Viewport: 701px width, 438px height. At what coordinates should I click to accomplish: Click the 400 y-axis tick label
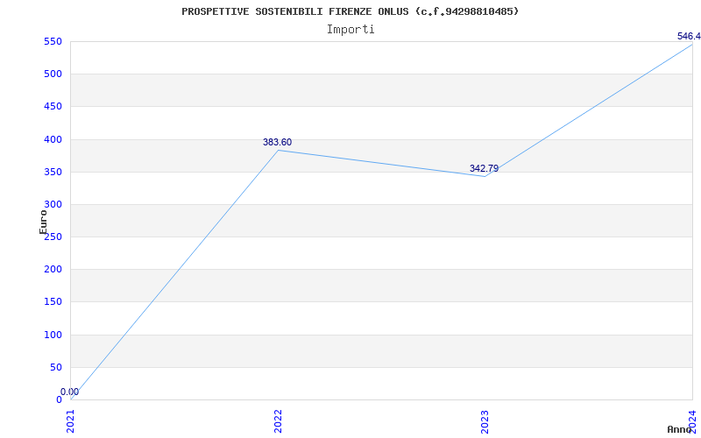coord(53,139)
